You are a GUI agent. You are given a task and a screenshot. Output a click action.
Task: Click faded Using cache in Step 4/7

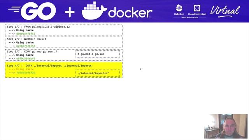point(25,69)
